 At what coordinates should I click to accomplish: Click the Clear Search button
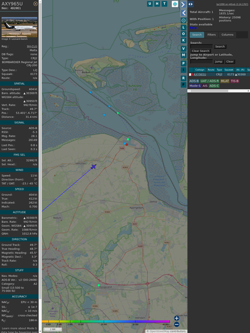tap(201, 50)
